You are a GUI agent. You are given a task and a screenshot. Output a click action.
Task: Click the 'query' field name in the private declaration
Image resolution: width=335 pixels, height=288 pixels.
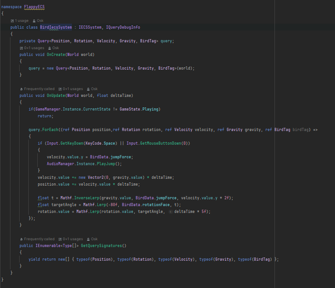coord(166,41)
